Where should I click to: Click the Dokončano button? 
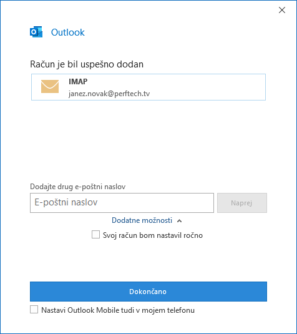(148, 292)
